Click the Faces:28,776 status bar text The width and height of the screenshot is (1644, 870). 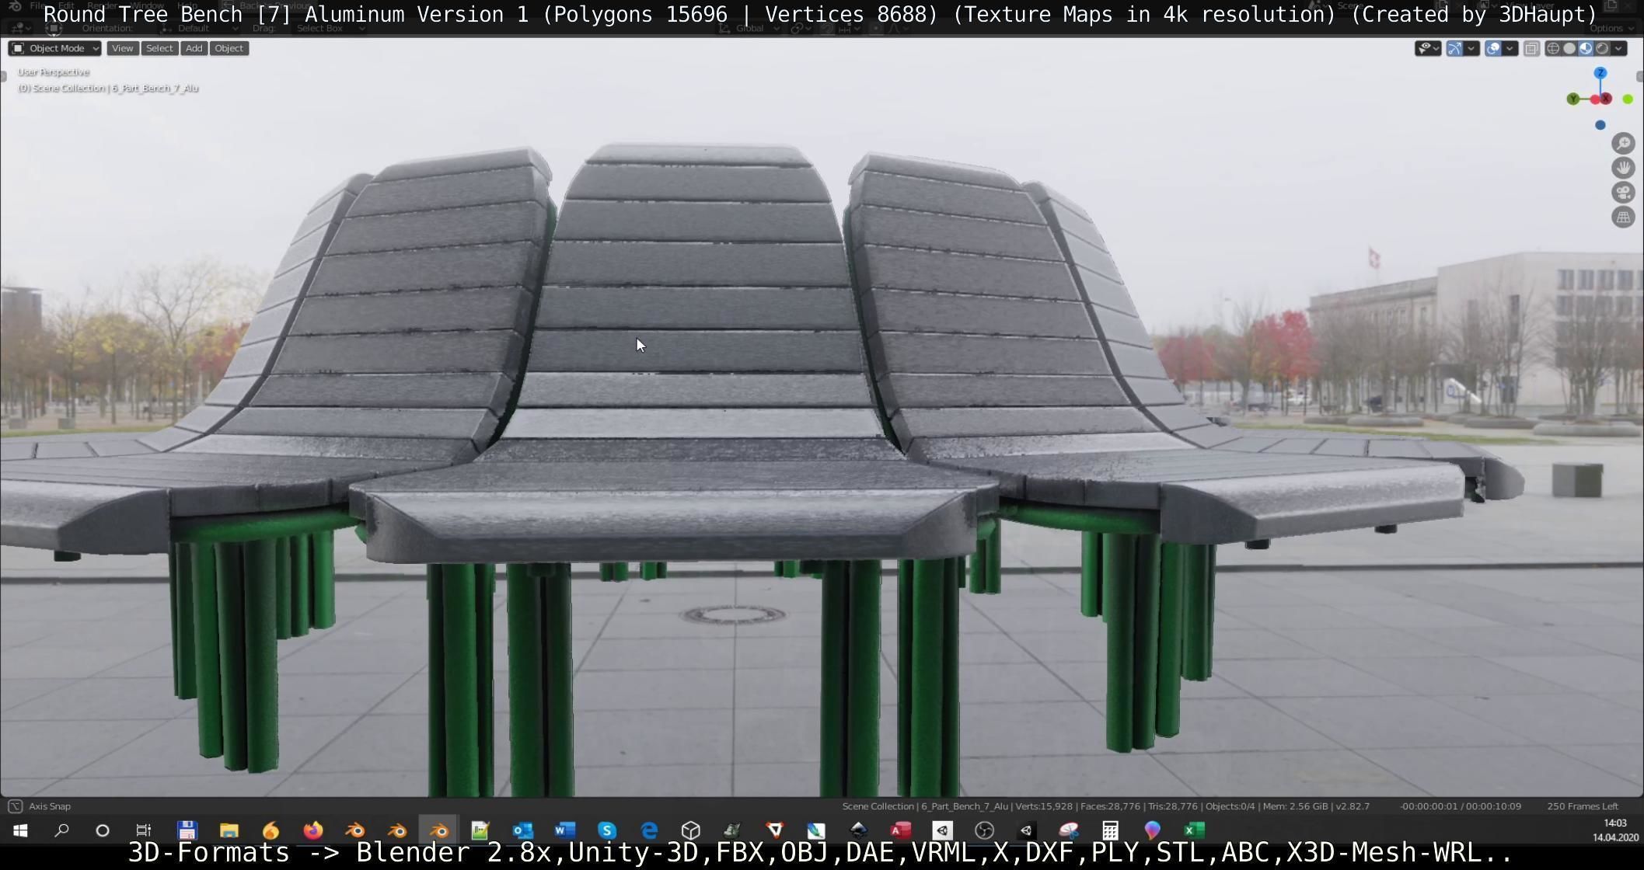[x=1111, y=806]
